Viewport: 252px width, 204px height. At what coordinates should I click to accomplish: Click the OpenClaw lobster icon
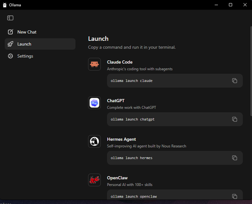pos(94,180)
